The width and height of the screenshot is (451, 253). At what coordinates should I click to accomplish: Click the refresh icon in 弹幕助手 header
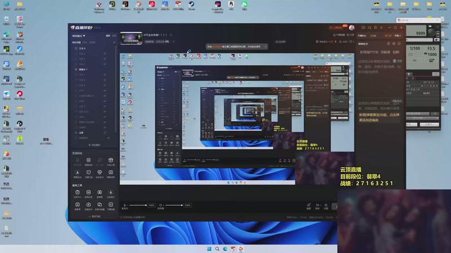399,44
